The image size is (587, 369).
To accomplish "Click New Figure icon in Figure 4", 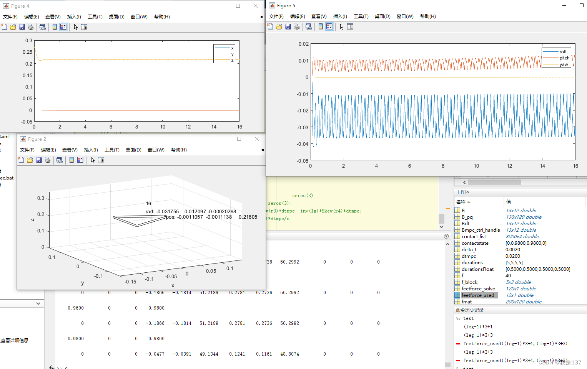I will [4, 27].
